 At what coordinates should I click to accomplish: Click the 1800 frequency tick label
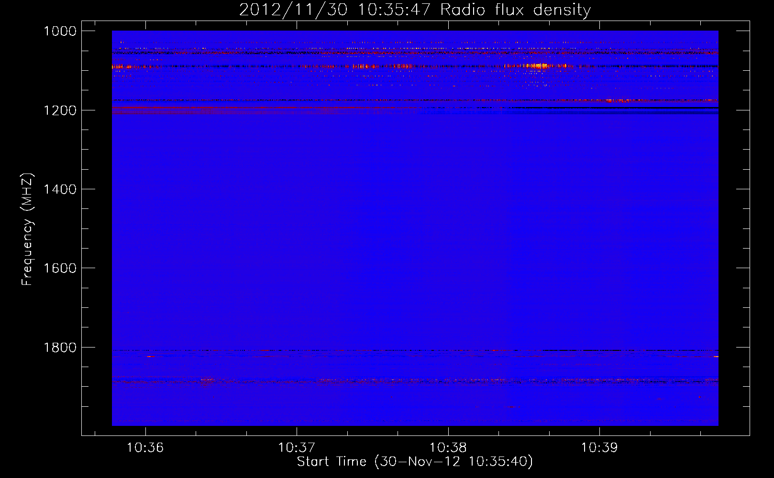pos(60,348)
